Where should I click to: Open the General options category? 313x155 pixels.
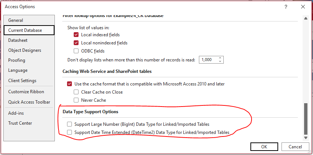click(16, 20)
